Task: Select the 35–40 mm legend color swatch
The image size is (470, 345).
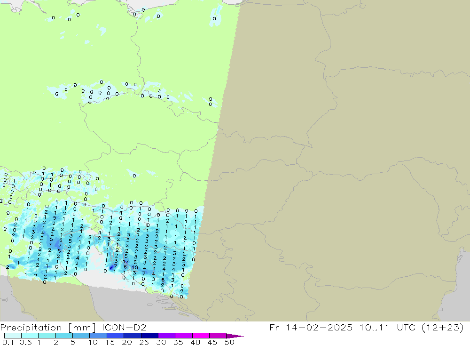Action: coord(184,336)
